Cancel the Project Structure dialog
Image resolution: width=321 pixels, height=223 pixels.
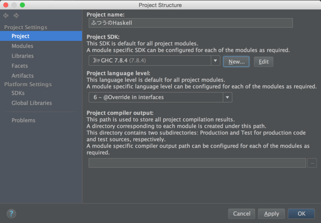pos(242,214)
